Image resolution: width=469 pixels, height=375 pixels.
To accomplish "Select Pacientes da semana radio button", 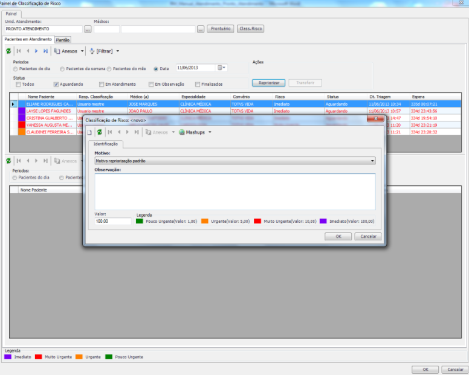I will pyautogui.click(x=62, y=69).
